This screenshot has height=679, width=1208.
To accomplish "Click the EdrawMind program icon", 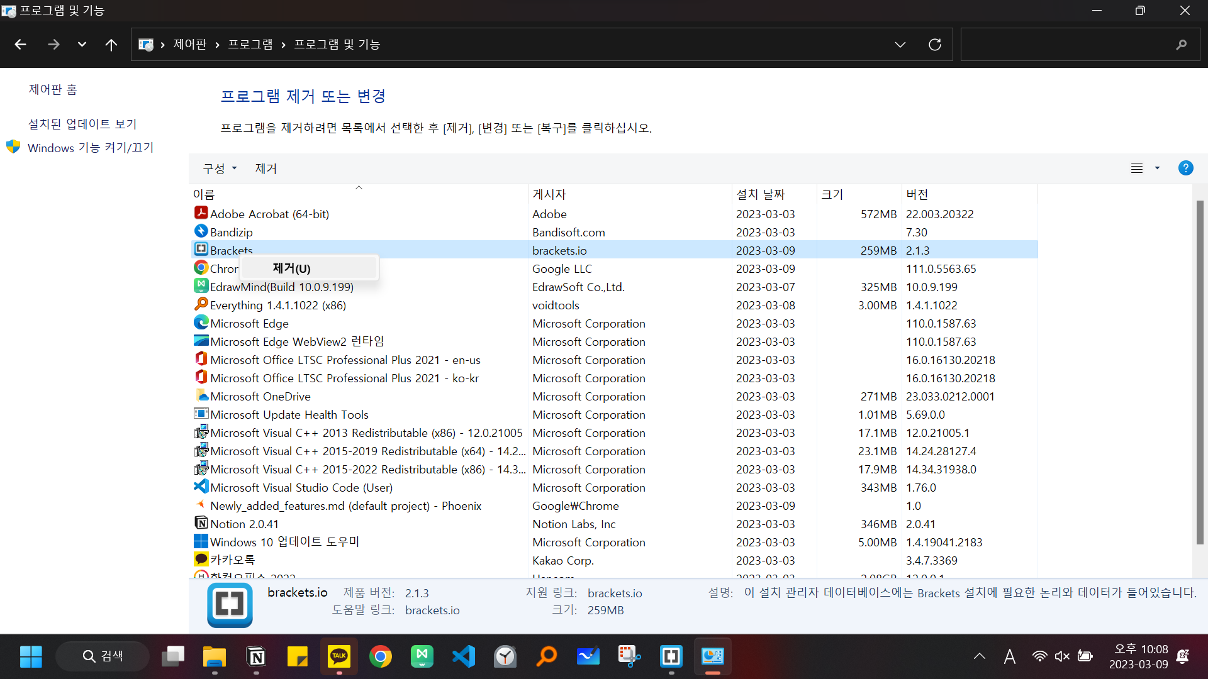I will pos(201,286).
